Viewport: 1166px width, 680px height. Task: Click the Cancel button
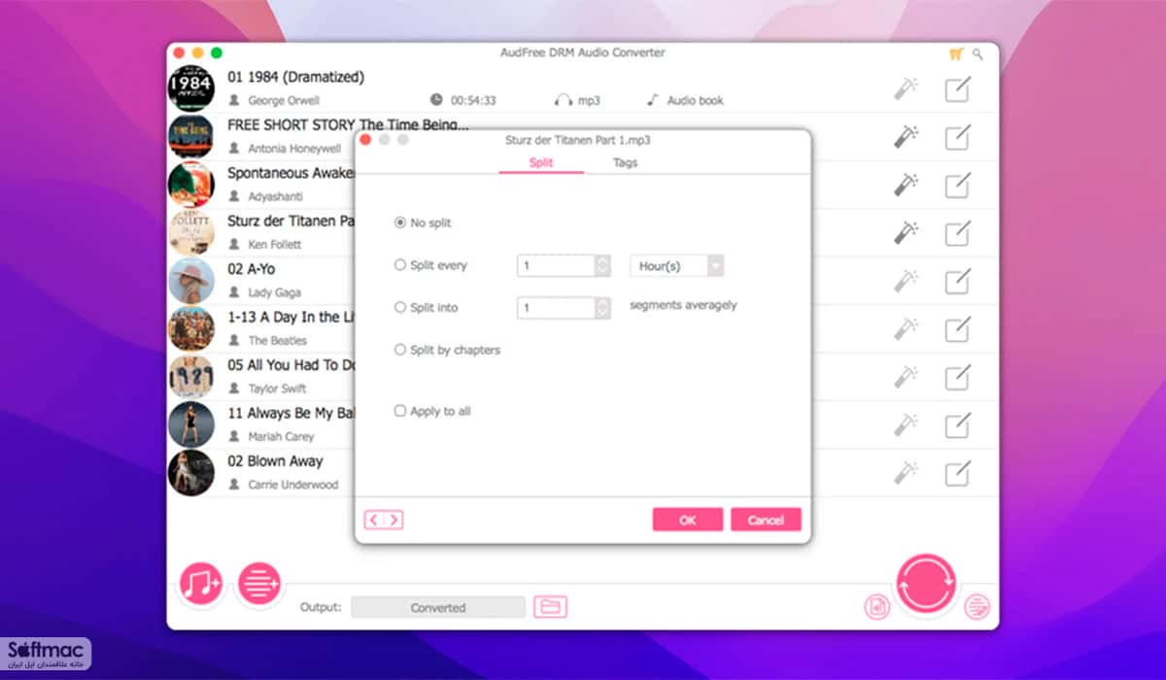pyautogui.click(x=766, y=520)
